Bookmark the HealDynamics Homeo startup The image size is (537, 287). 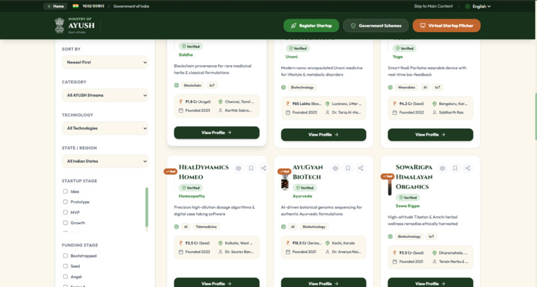tap(251, 168)
